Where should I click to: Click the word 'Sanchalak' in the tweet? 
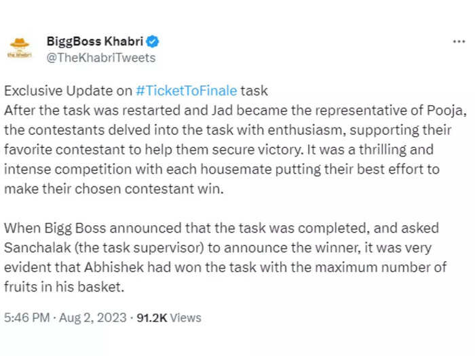pyautogui.click(x=37, y=248)
